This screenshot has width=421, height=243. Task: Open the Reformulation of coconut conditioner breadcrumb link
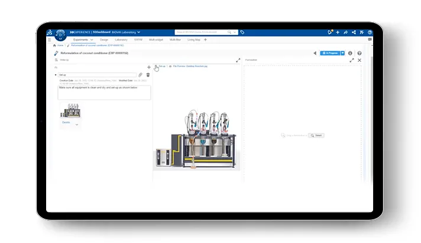pos(98,45)
